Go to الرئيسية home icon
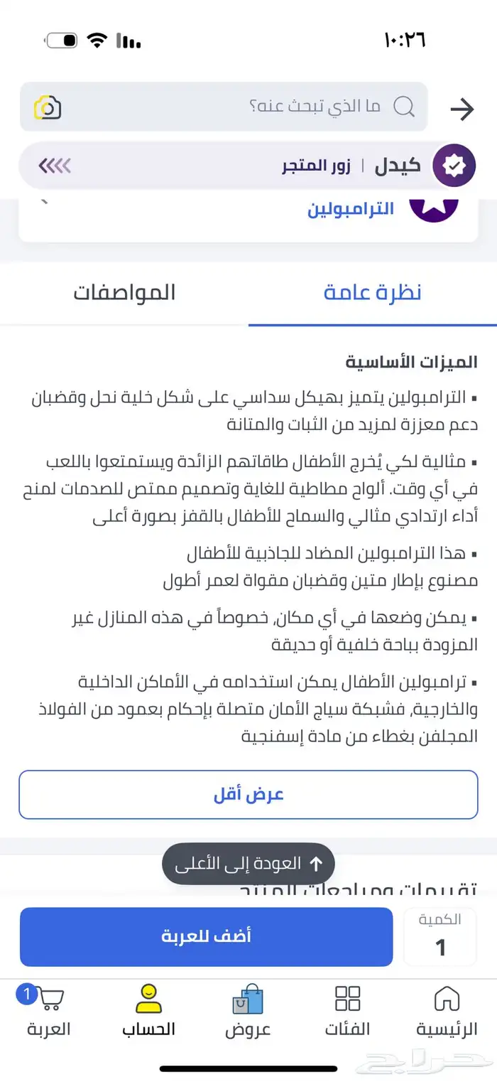 click(x=447, y=998)
